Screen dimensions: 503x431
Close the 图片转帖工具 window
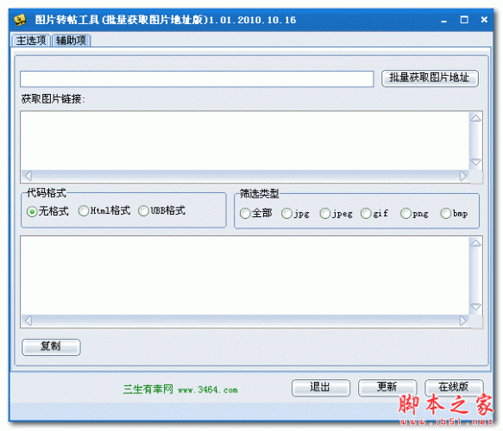point(484,20)
